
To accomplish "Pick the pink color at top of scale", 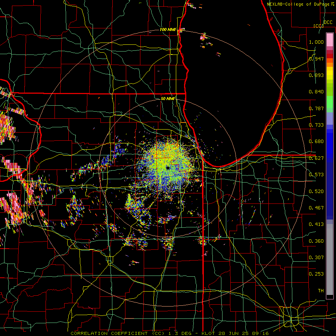I will [x=330, y=40].
